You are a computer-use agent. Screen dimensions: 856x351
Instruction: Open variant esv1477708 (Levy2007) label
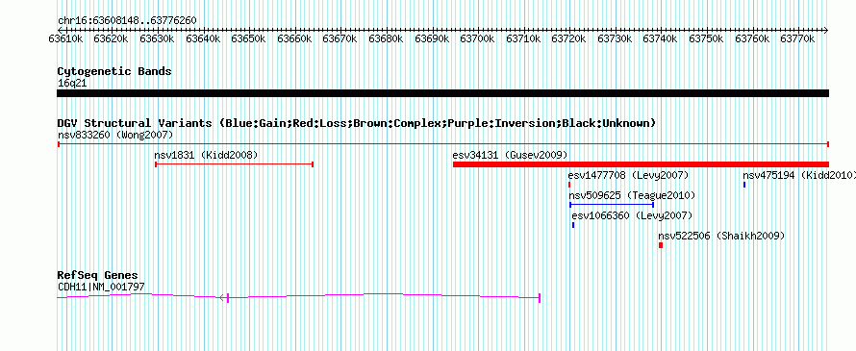point(628,175)
